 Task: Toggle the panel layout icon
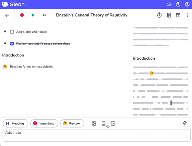pyautogui.click(x=178, y=15)
